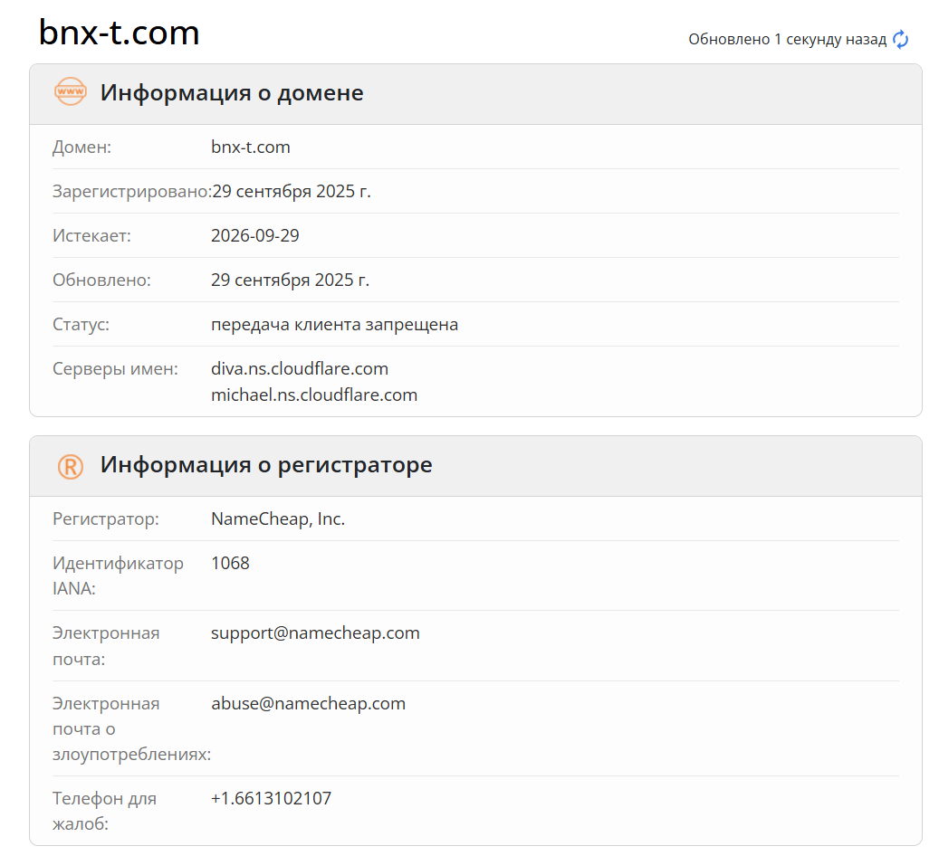Click the registrar name NameCheap, Inc.
The height and width of the screenshot is (856, 939).
point(278,518)
